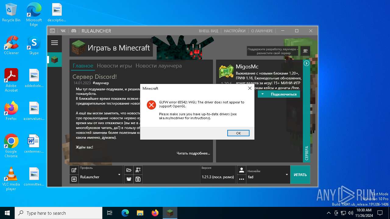390x219 pixels.
Task: Switch to the Новости игры tab
Action: (114, 66)
